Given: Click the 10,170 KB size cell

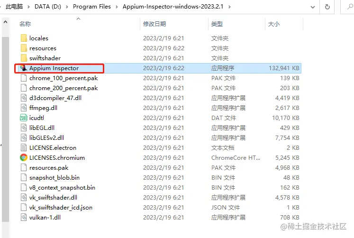Looking at the screenshot, I should (x=286, y=118).
